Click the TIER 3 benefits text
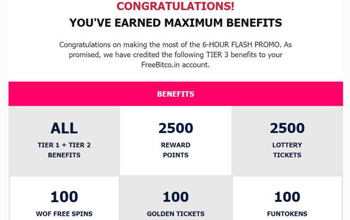Image resolution: width=350 pixels, height=220 pixels. (231, 55)
